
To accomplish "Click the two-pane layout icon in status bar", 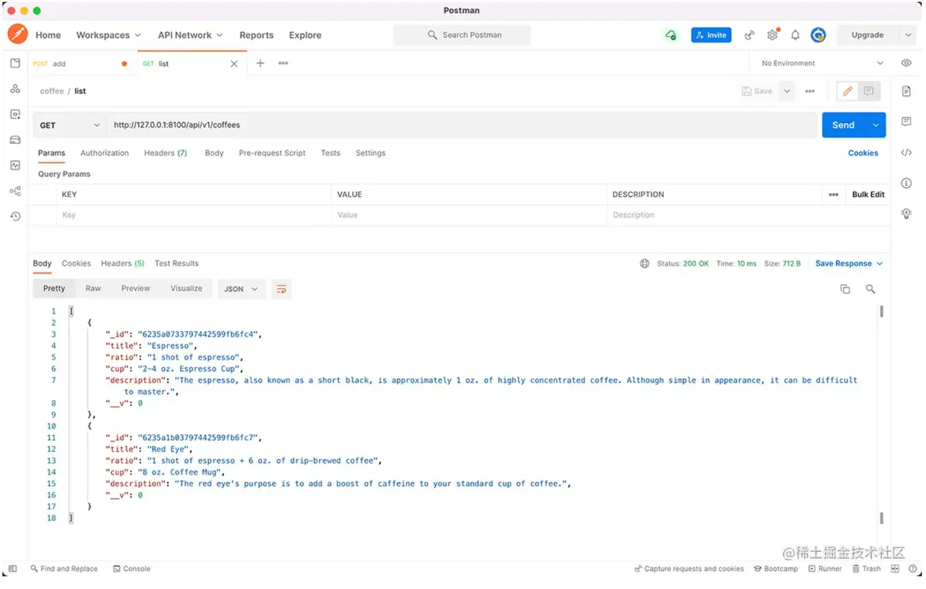I will coord(895,569).
